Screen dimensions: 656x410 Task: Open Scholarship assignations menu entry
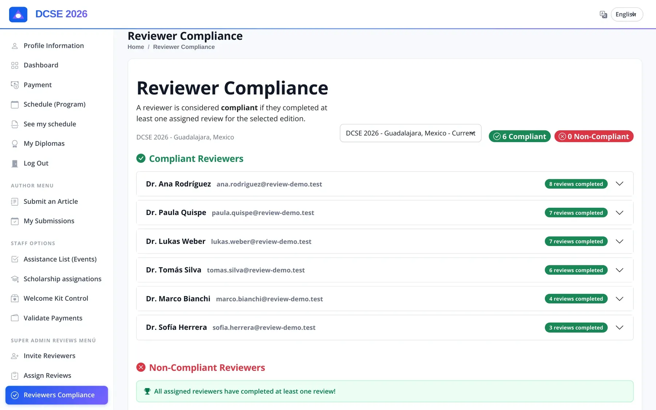[x=56, y=279]
